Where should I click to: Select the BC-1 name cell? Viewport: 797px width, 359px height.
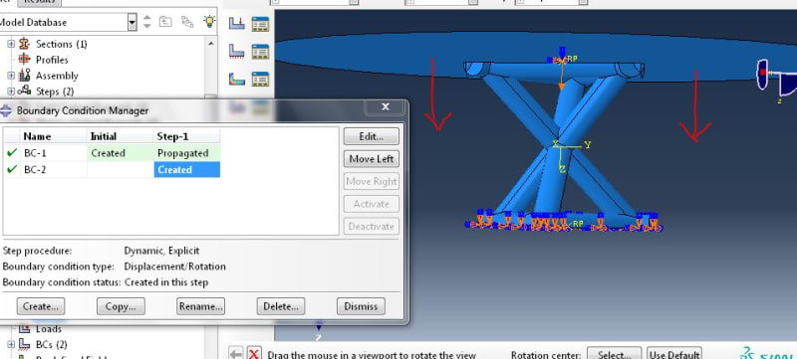54,153
